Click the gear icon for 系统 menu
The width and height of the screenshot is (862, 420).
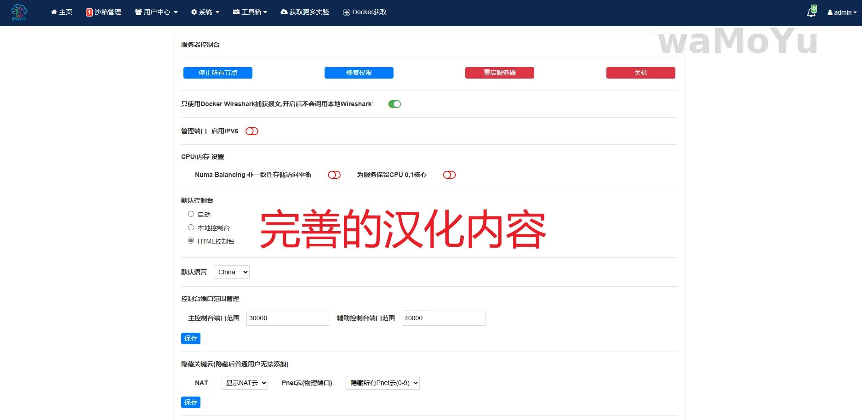click(x=194, y=12)
